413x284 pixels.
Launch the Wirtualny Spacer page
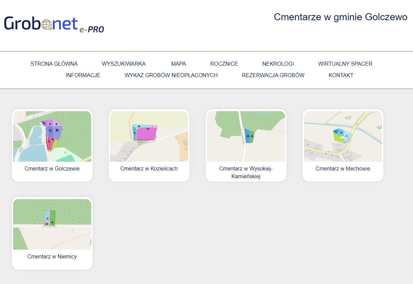[345, 64]
